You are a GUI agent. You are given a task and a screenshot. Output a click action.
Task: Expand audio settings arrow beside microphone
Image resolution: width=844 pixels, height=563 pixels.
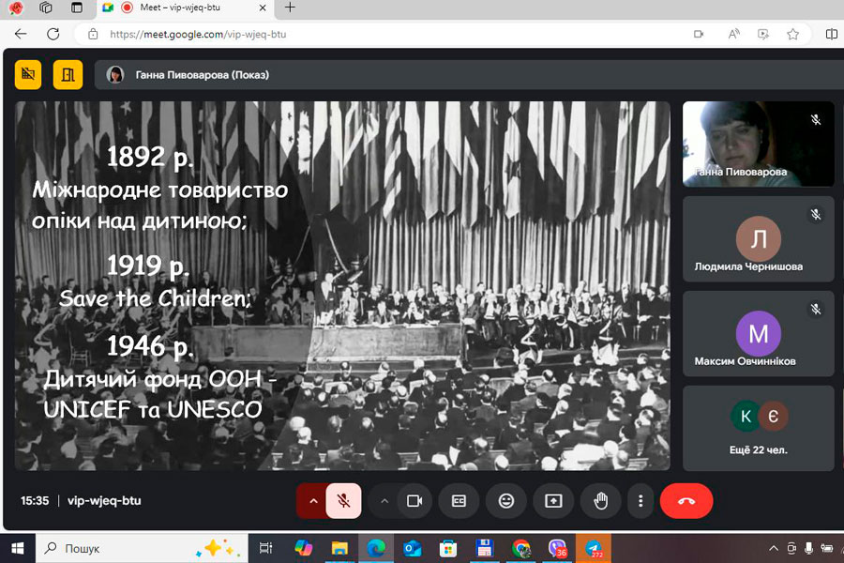point(313,501)
